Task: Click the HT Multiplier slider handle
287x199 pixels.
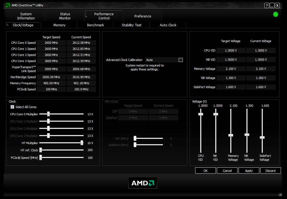Action: click(x=82, y=143)
